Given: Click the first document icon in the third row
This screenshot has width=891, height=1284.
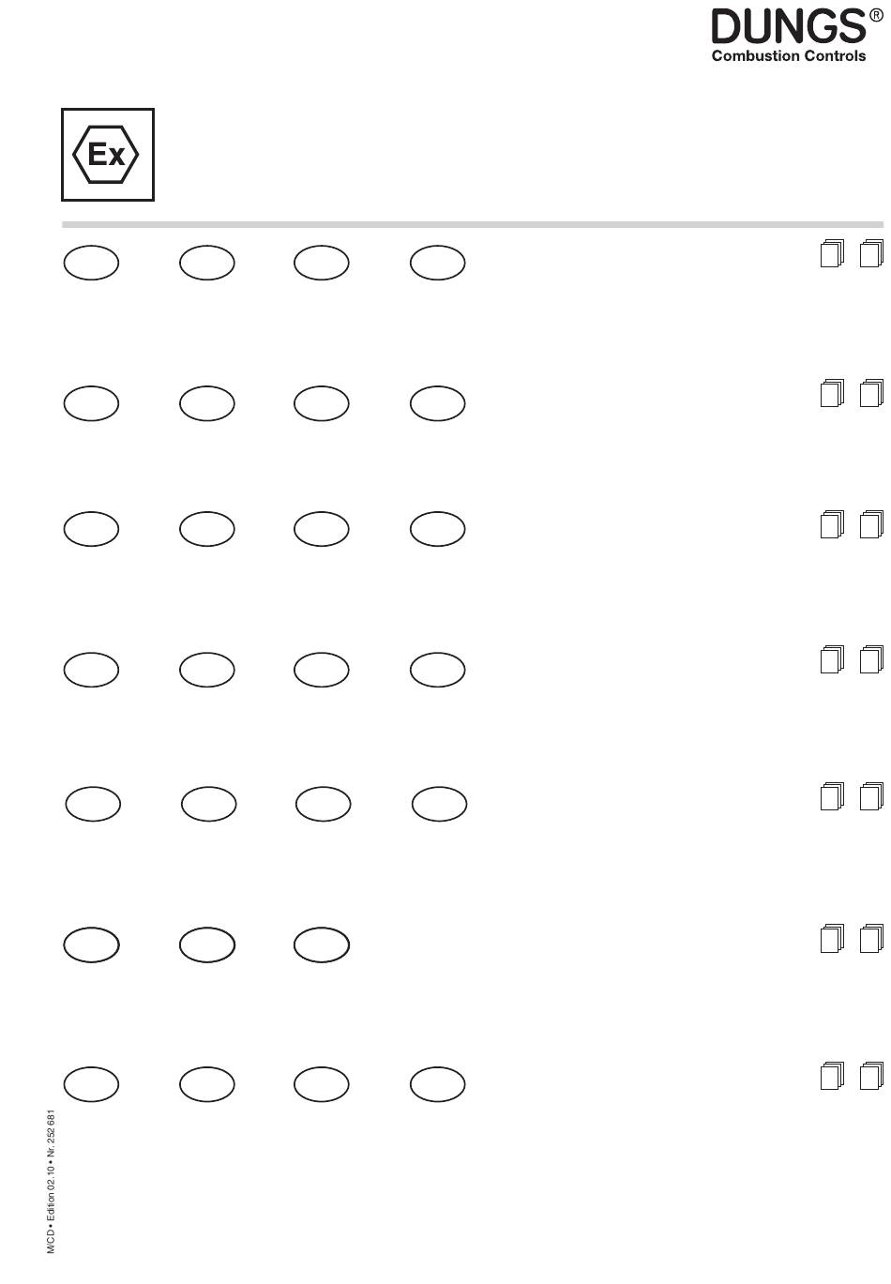Looking at the screenshot, I should pyautogui.click(x=832, y=524).
